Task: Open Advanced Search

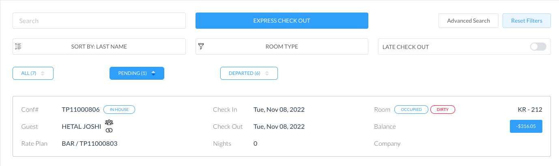Action: click(x=468, y=21)
